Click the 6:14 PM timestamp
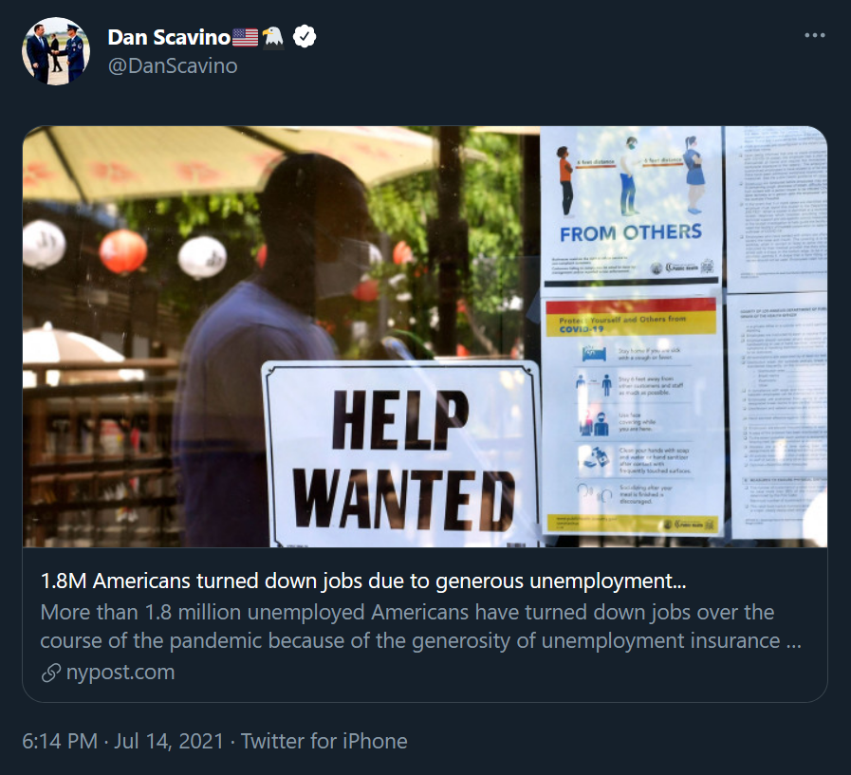851x775 pixels. [60, 742]
